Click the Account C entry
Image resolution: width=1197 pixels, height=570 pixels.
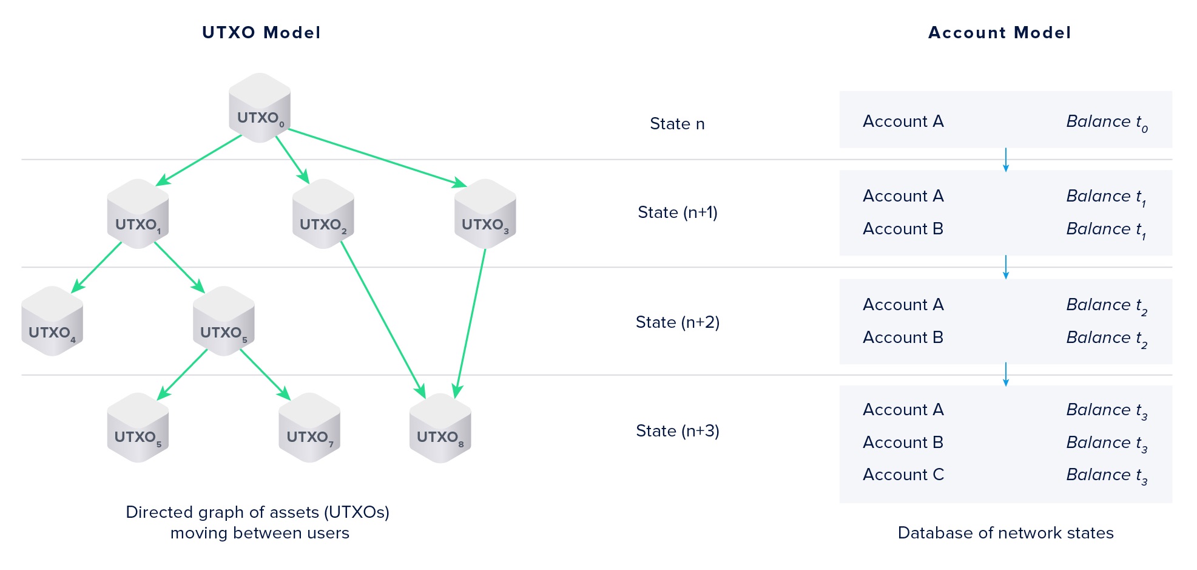click(x=903, y=475)
